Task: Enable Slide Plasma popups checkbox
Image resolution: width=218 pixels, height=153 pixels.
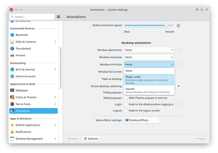Action: pos(126,98)
